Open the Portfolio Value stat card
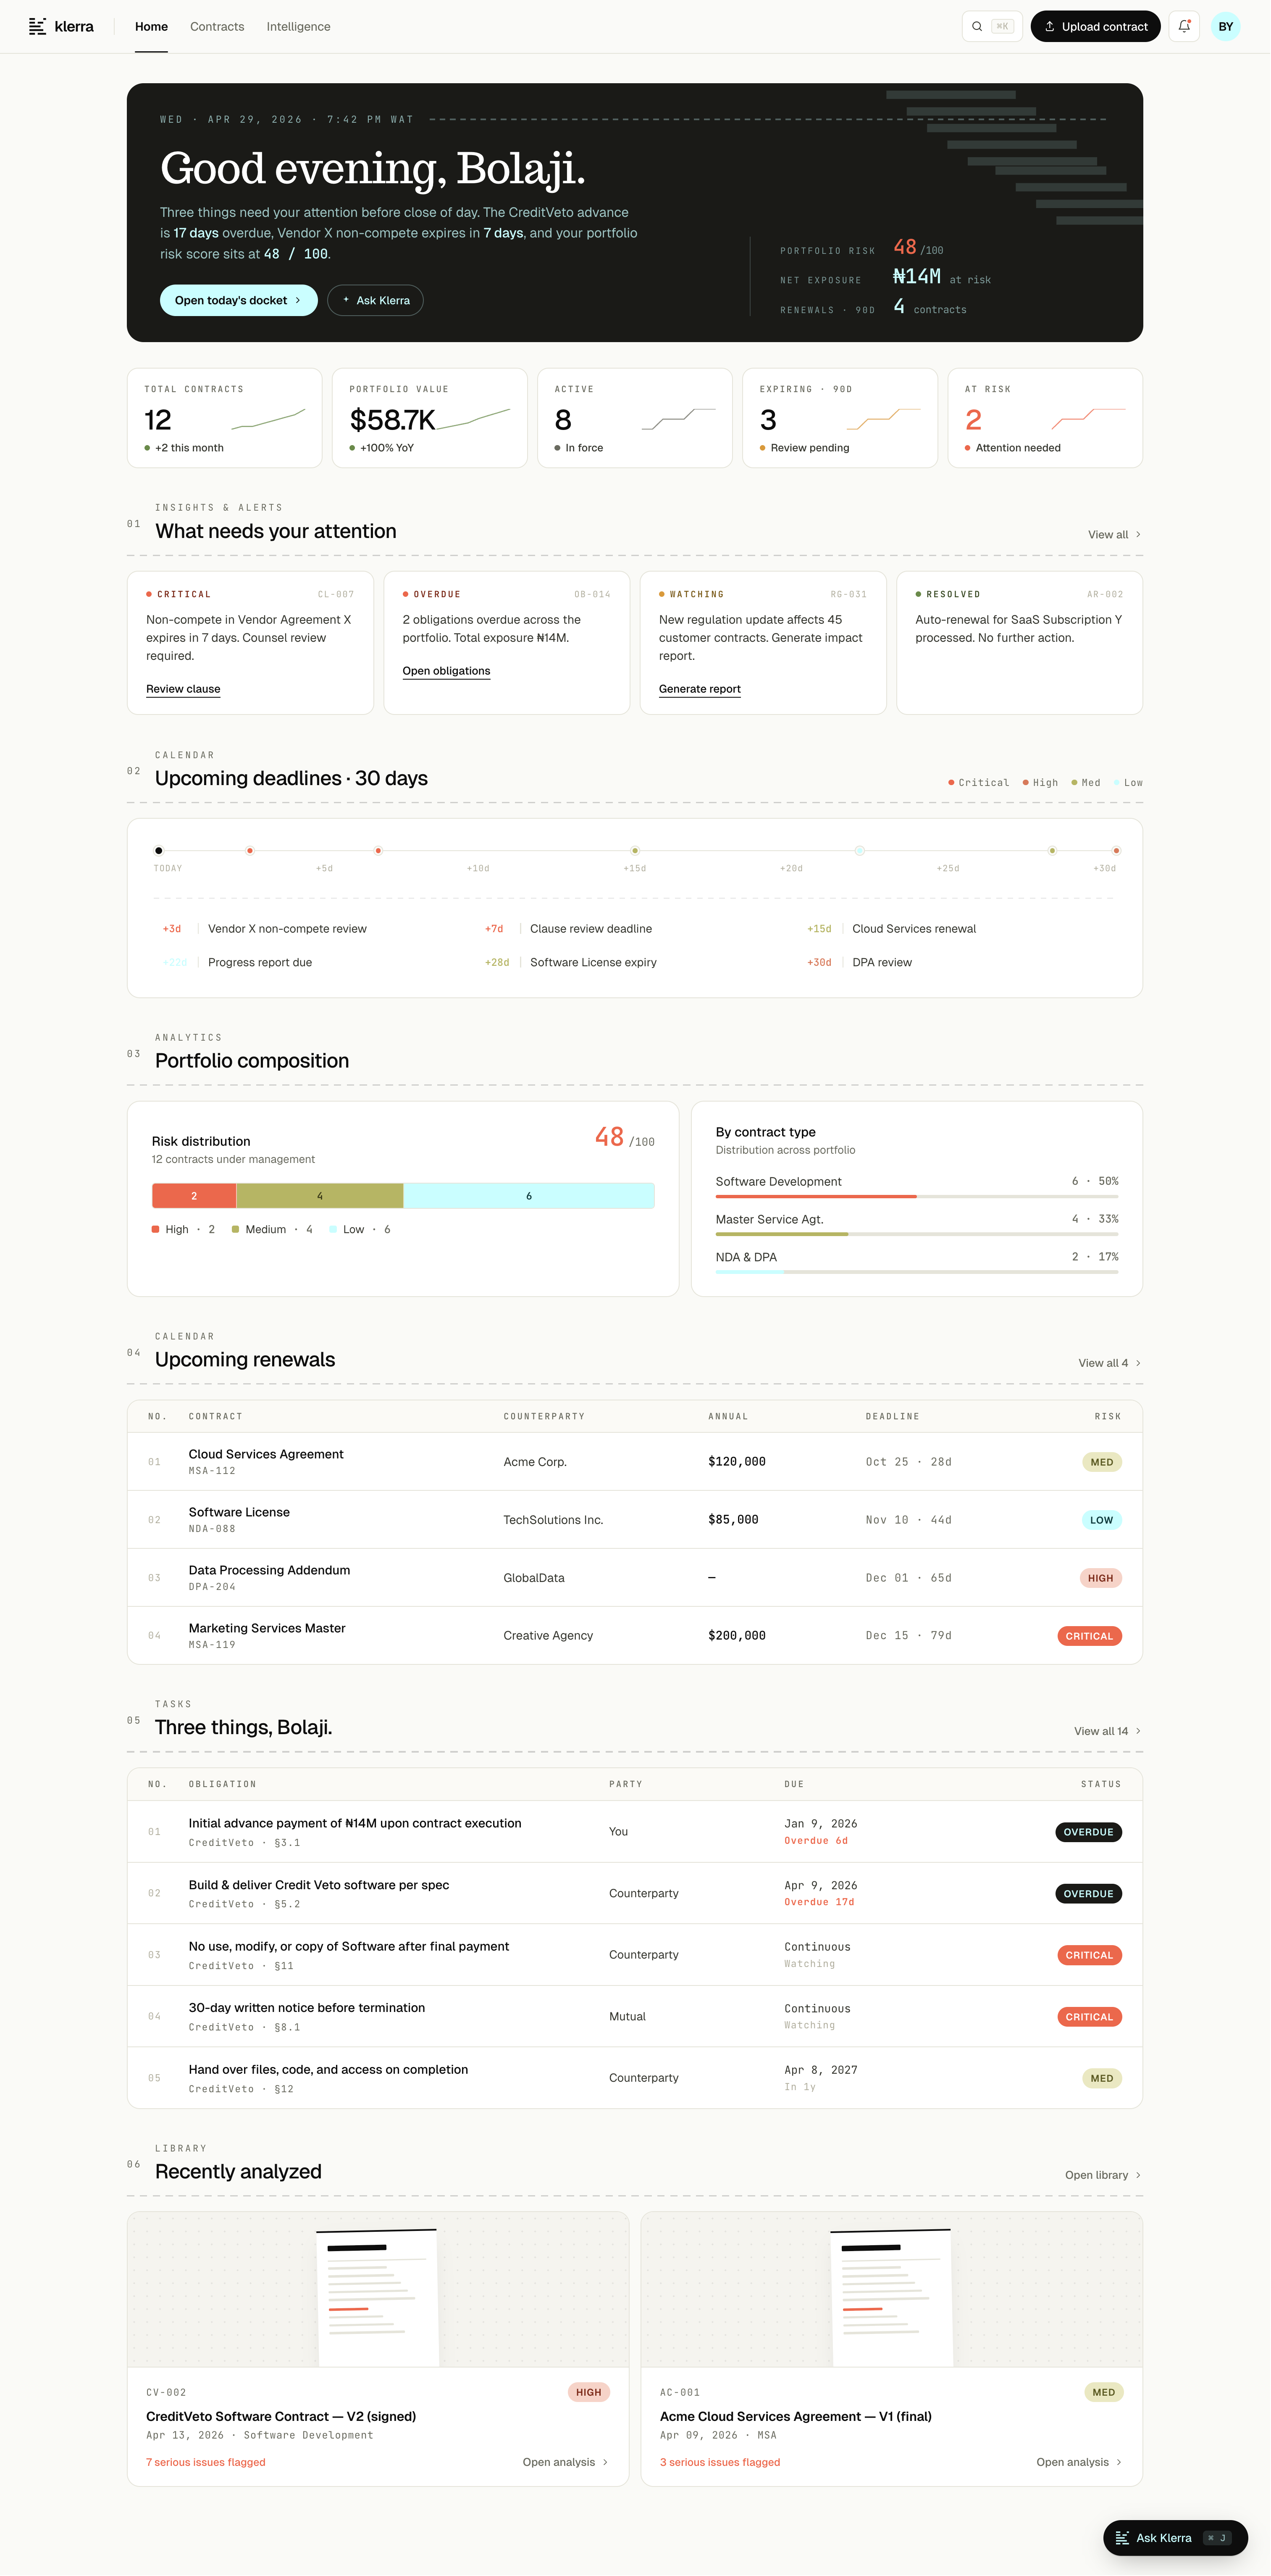The image size is (1271, 2576). [430, 418]
